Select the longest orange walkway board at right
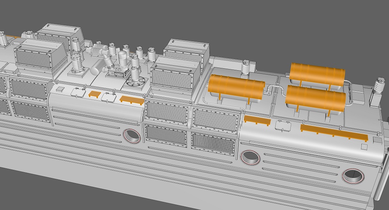389x210 pixels. pos(334,132)
